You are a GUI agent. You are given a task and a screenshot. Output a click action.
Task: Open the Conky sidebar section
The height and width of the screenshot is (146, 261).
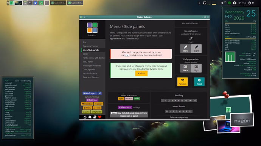pos(85,54)
